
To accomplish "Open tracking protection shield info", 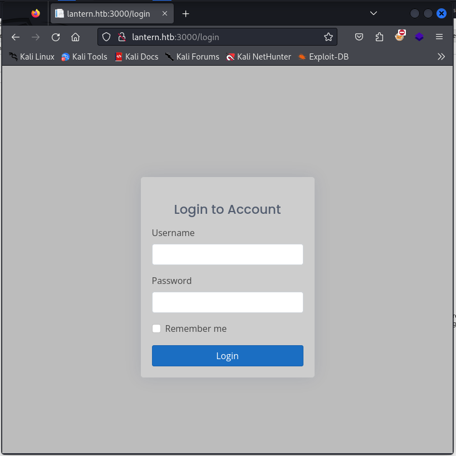I will (106, 37).
